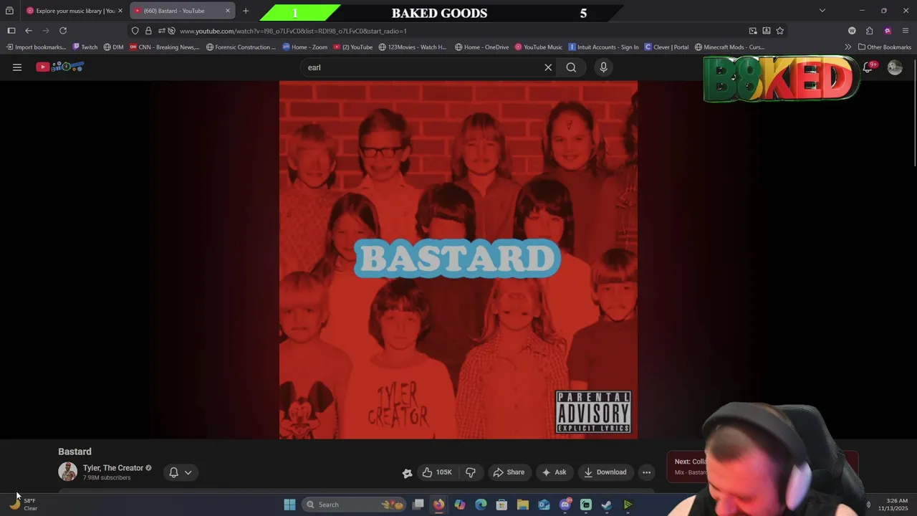Viewport: 917px width, 516px height.
Task: Open the Firefox application menu
Action: (x=906, y=31)
